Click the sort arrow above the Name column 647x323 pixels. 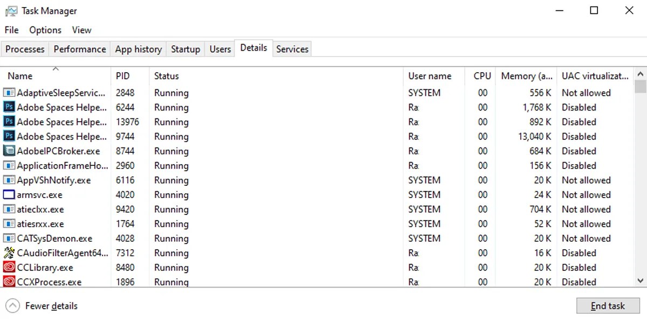[x=56, y=69]
